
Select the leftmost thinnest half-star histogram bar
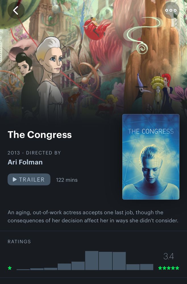click(23, 270)
